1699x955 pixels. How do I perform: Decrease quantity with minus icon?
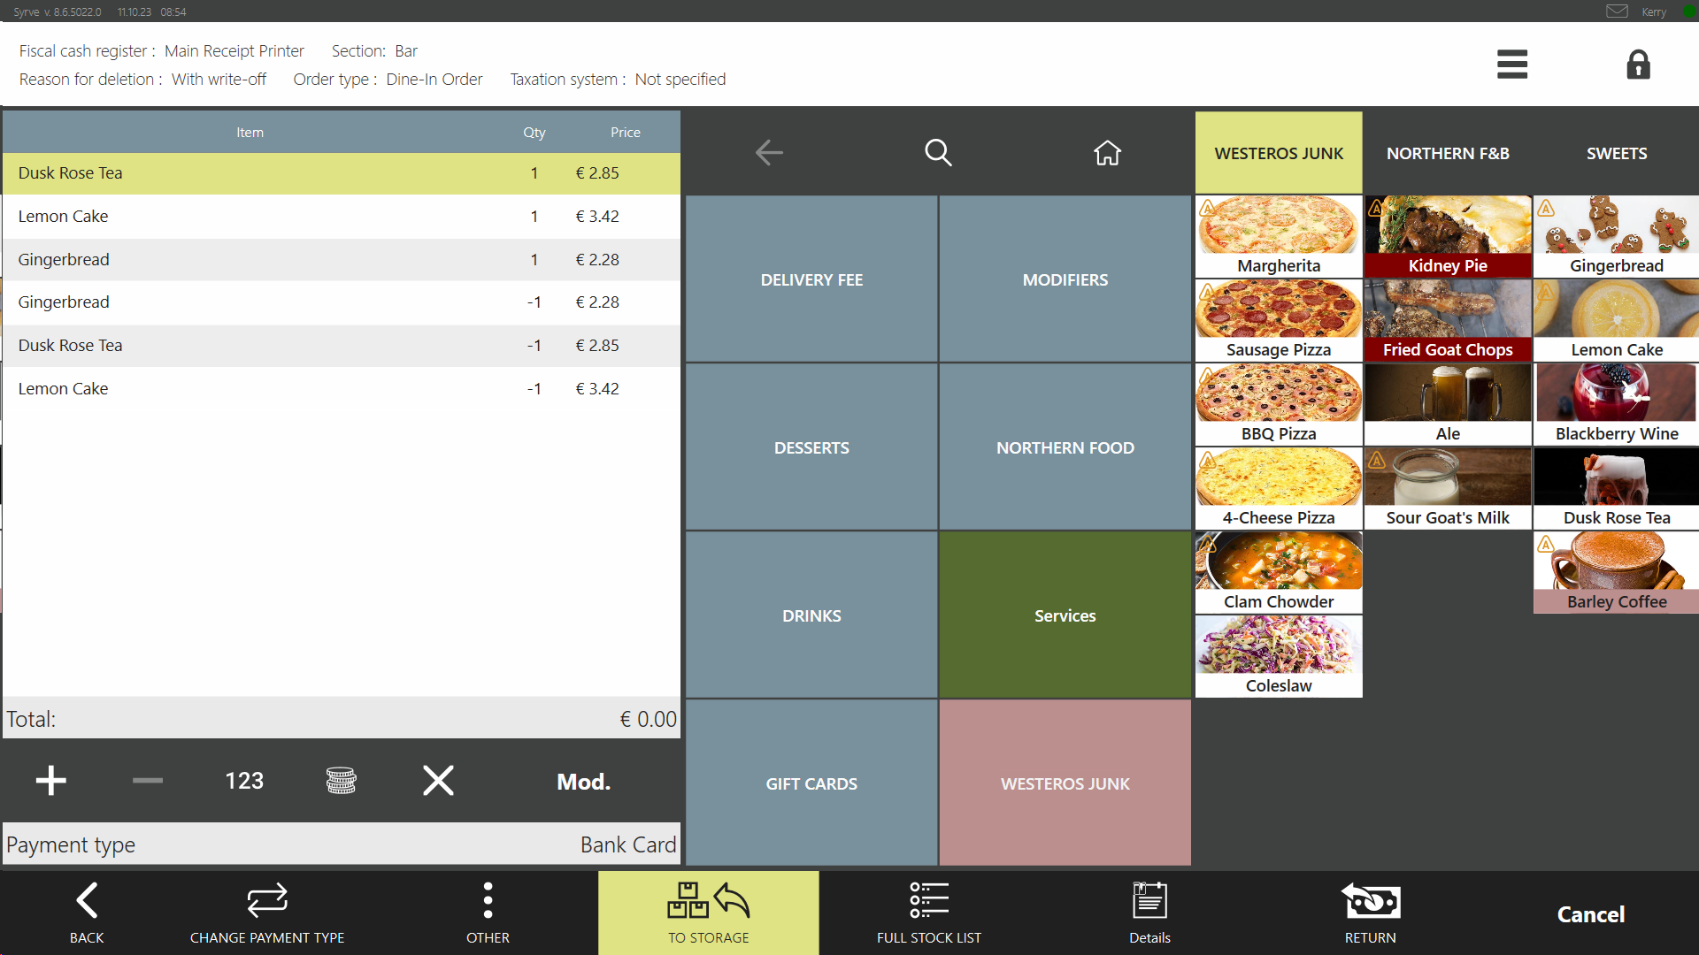coord(147,781)
